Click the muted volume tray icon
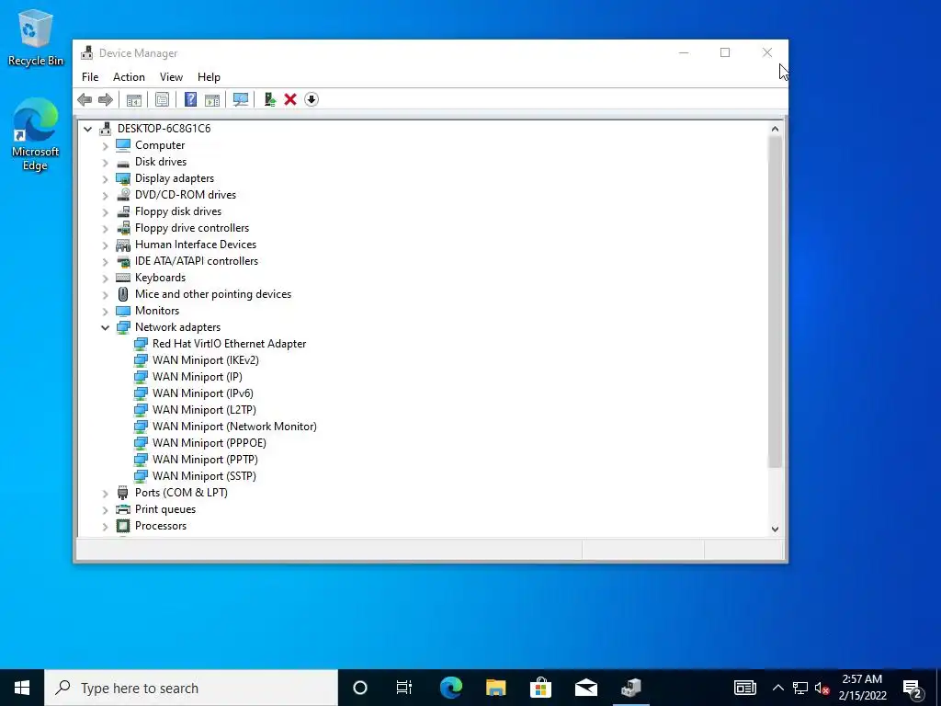 tap(822, 688)
